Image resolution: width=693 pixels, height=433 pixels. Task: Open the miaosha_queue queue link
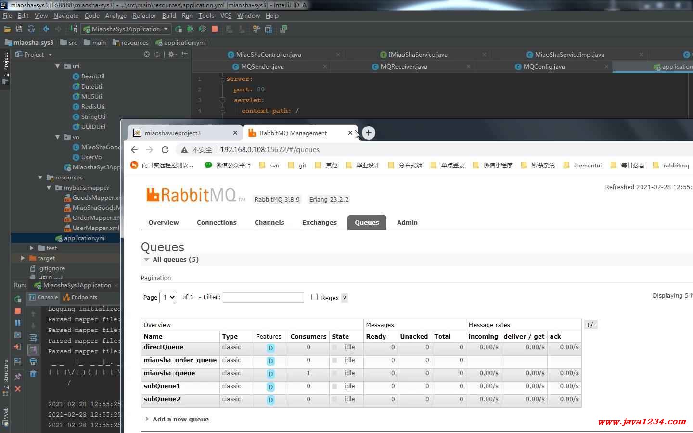pos(169,373)
